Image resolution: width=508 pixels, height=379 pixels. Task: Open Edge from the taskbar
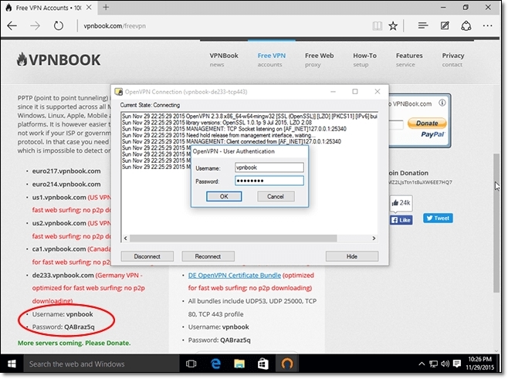[215, 364]
